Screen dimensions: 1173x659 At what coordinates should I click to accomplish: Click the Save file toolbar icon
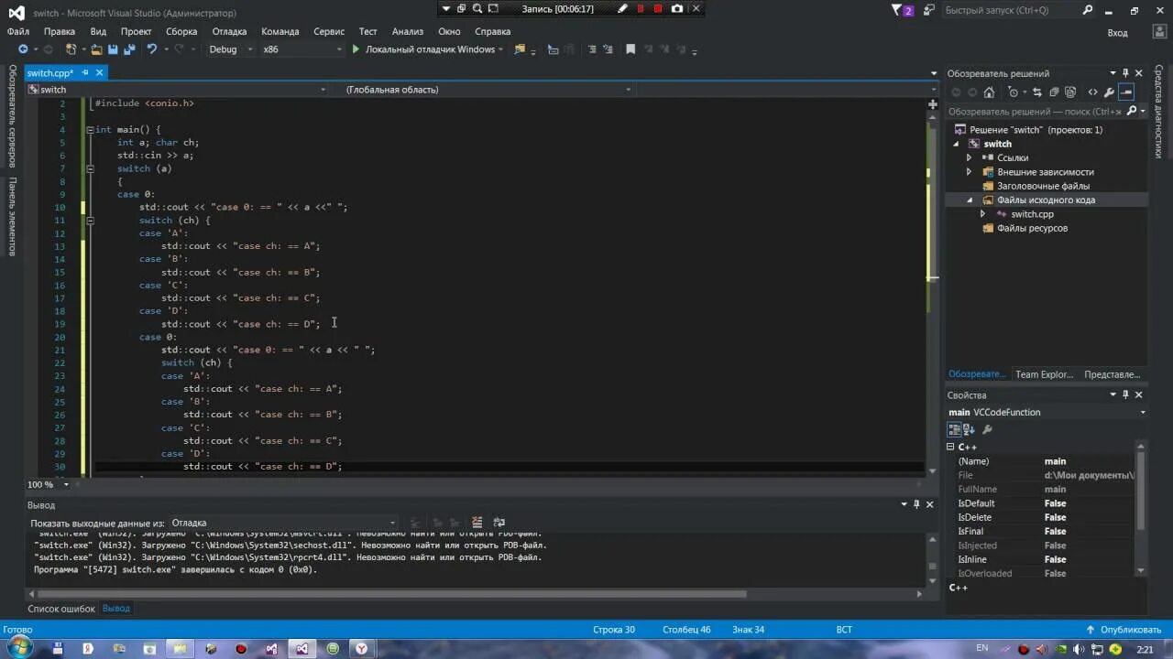tap(113, 49)
